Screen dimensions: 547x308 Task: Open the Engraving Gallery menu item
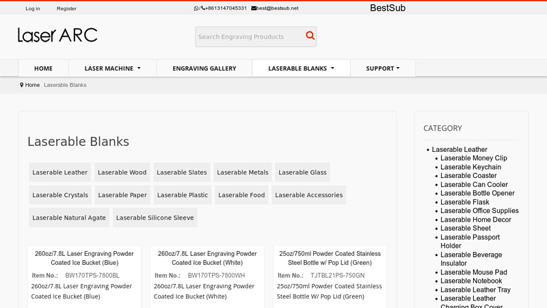point(204,68)
